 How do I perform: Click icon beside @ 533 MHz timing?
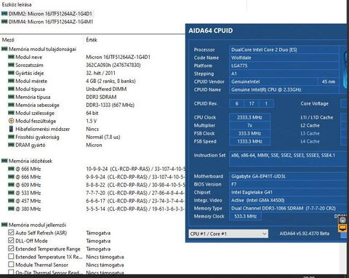[x=11, y=193]
